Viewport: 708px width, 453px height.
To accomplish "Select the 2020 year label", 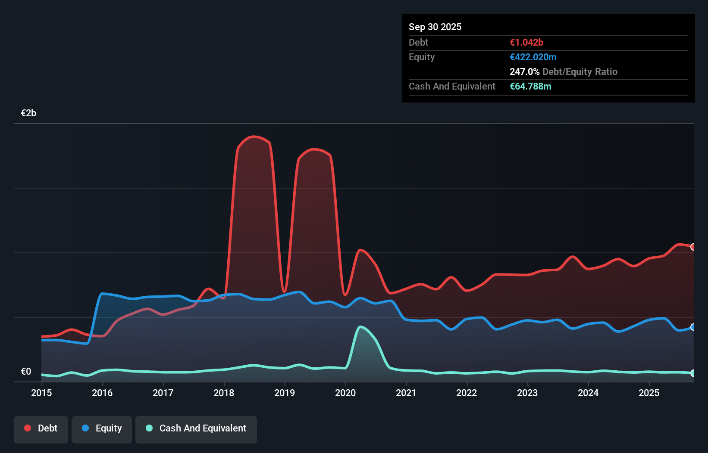I will click(x=345, y=393).
